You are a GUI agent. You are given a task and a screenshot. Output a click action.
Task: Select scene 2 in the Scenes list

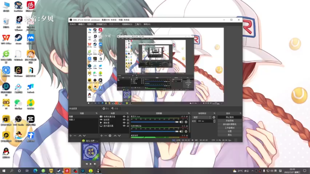pos(83,120)
